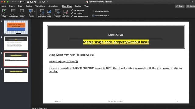Click the NEO4J TUTORIAL 47_SLIDE document title
The height and width of the screenshot is (109, 195).
pos(101,2)
